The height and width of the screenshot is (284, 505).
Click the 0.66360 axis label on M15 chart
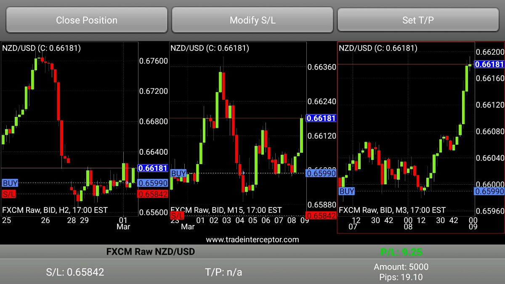point(322,67)
